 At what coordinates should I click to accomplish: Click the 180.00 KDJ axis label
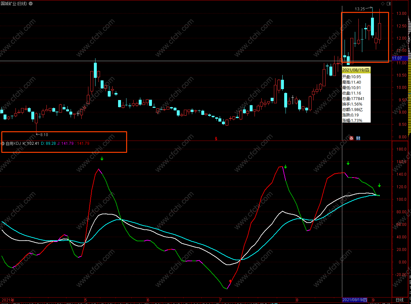tap(402, 149)
